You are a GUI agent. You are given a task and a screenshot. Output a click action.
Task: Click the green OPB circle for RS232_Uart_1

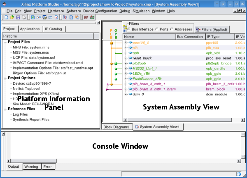(116, 69)
